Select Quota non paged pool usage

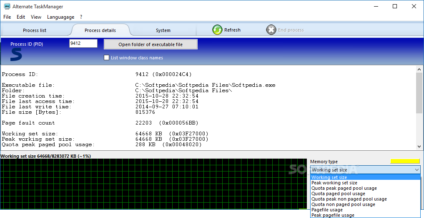pyautogui.click(x=365, y=204)
